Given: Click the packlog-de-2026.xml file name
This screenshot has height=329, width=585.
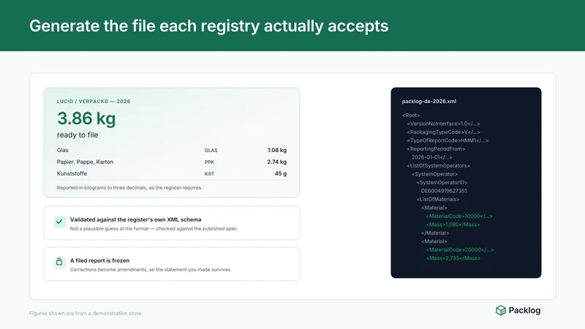Looking at the screenshot, I should click(429, 102).
